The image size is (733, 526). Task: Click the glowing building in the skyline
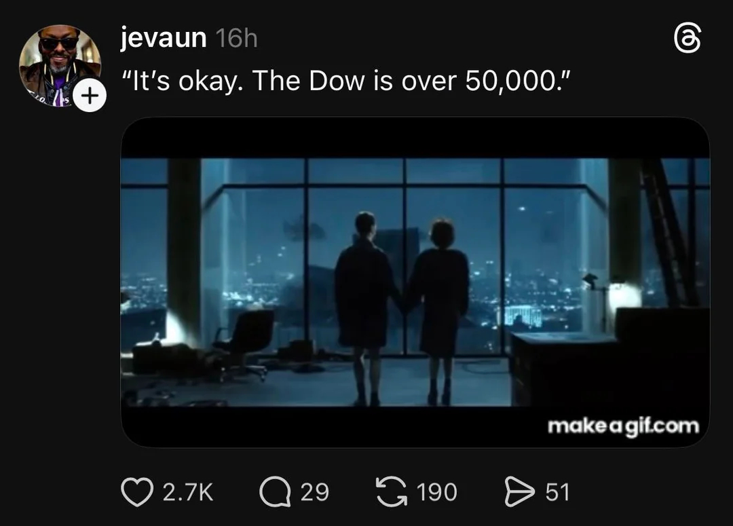523,316
